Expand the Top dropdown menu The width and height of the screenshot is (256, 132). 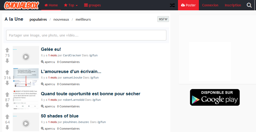[x=71, y=5]
